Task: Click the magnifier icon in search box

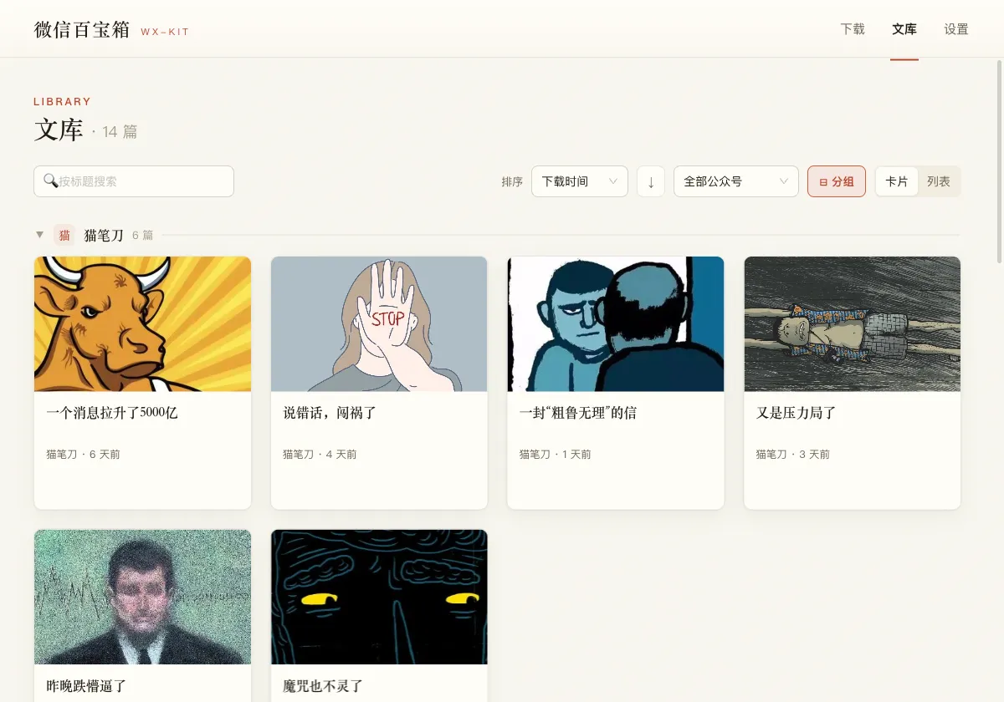Action: 50,181
